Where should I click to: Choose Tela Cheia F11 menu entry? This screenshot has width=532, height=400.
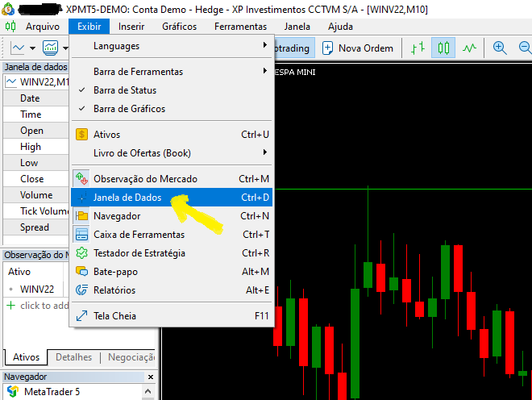(x=172, y=316)
